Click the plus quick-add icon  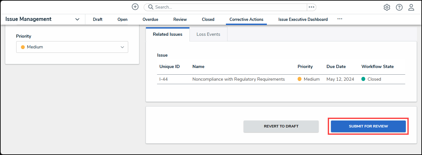point(135,7)
